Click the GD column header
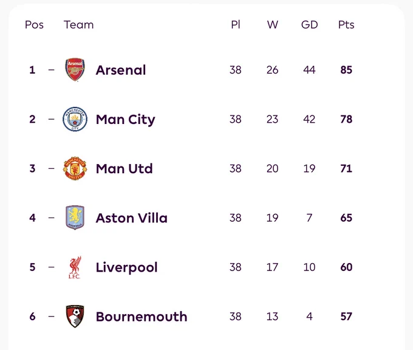 310,25
